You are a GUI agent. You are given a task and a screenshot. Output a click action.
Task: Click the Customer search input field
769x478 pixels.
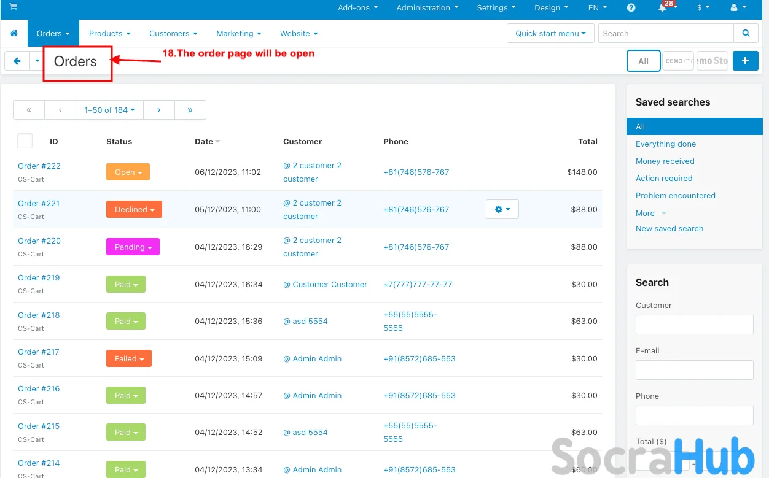pyautogui.click(x=694, y=325)
